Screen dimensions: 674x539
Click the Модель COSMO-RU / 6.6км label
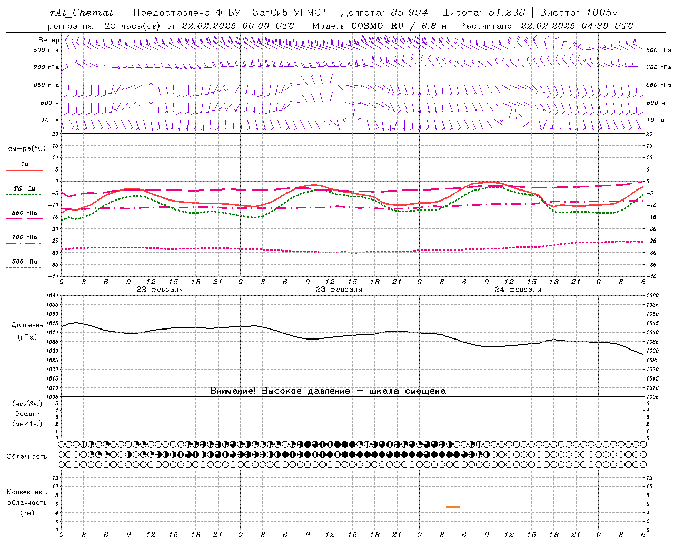tap(380, 26)
